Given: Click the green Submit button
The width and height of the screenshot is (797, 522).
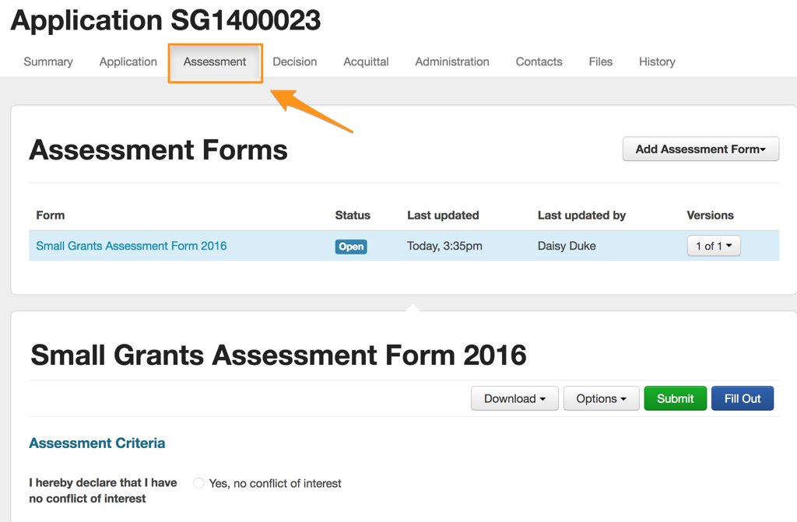Looking at the screenshot, I should (x=675, y=398).
